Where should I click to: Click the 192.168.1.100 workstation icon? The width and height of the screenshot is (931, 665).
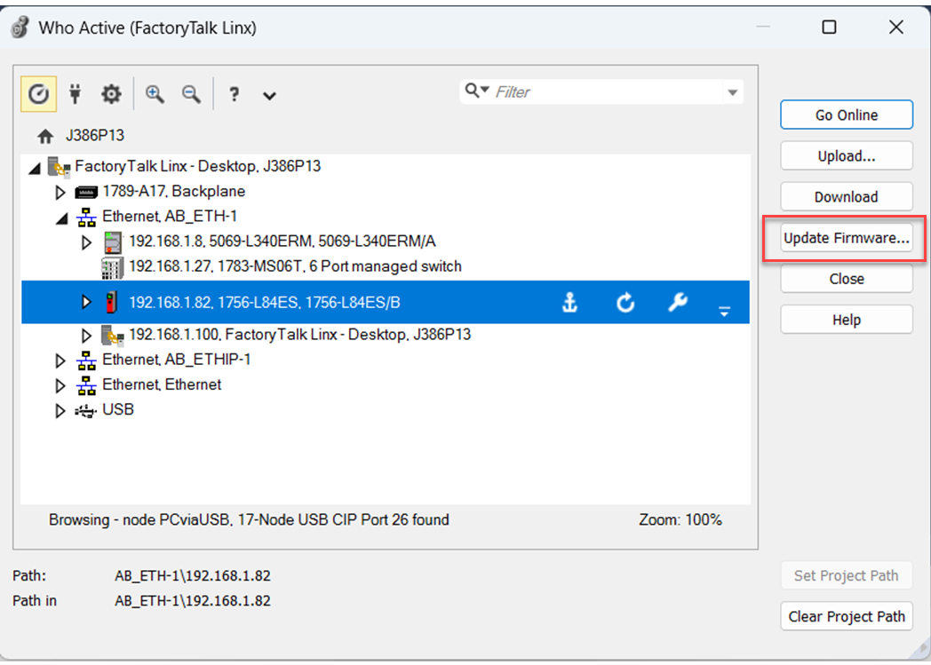click(112, 336)
